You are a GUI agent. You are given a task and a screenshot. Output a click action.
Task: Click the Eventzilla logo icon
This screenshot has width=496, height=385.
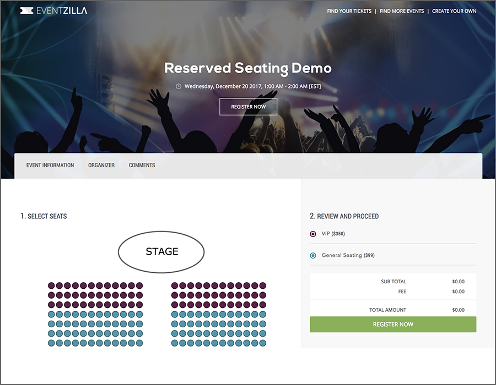click(x=26, y=10)
